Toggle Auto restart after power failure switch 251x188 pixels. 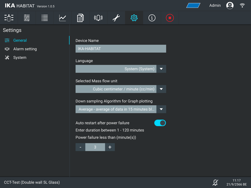pos(160,123)
